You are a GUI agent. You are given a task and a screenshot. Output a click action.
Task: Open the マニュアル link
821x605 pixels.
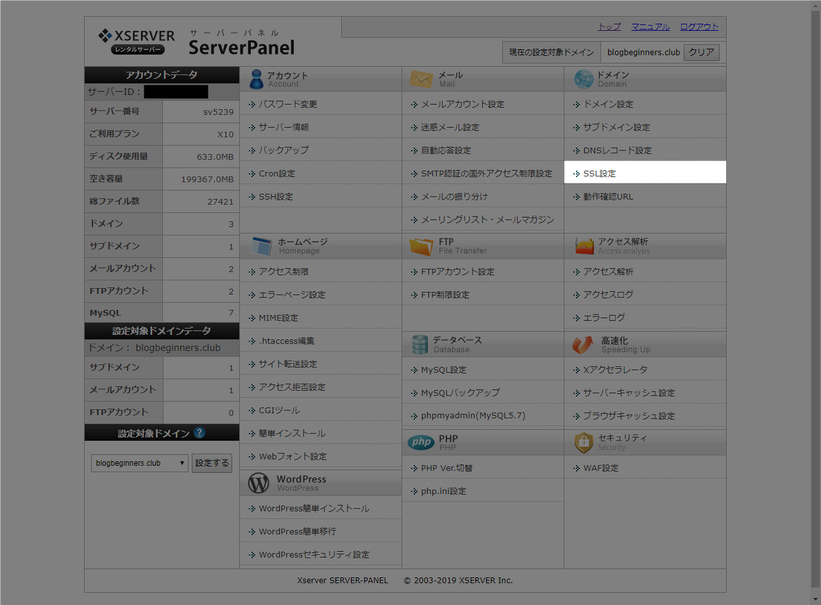click(650, 26)
